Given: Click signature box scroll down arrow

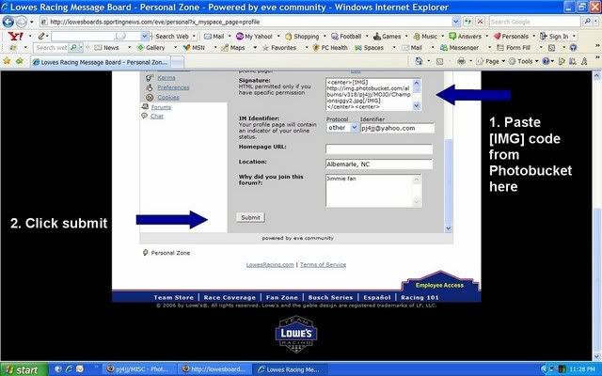Looking at the screenshot, I should [x=417, y=106].
